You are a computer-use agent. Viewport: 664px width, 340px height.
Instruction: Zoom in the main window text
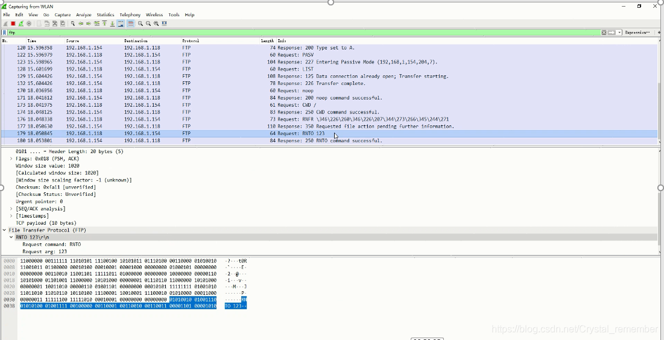click(x=140, y=24)
